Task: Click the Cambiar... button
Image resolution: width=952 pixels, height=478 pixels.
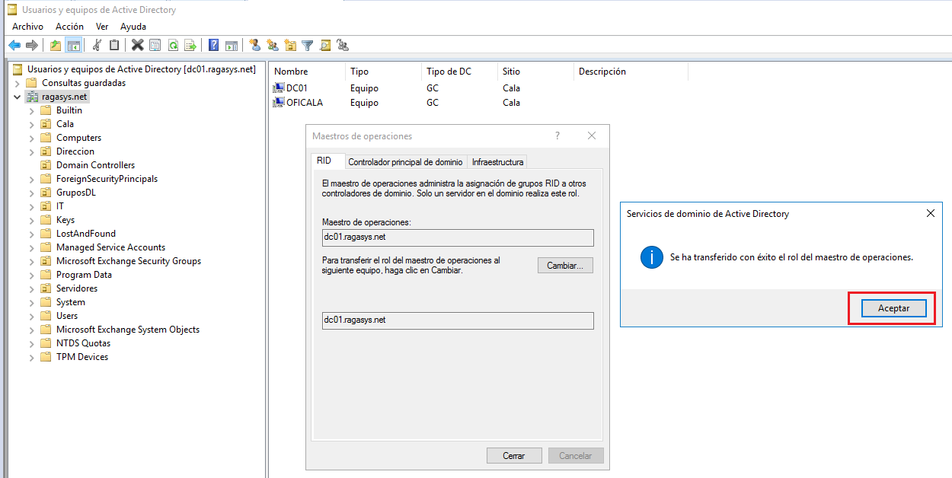Action: 565,265
